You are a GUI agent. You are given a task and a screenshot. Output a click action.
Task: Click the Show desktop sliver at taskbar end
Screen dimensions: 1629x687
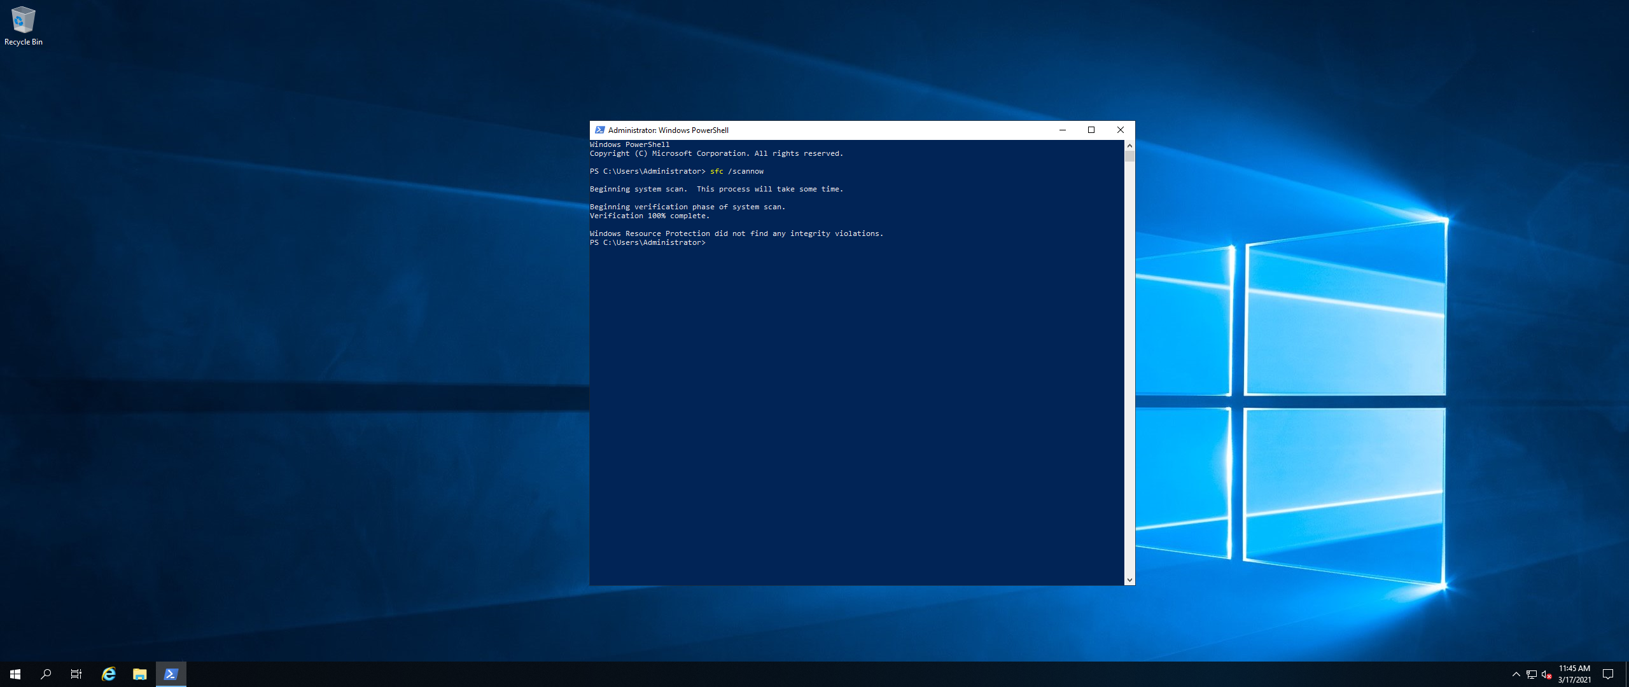(x=1626, y=674)
